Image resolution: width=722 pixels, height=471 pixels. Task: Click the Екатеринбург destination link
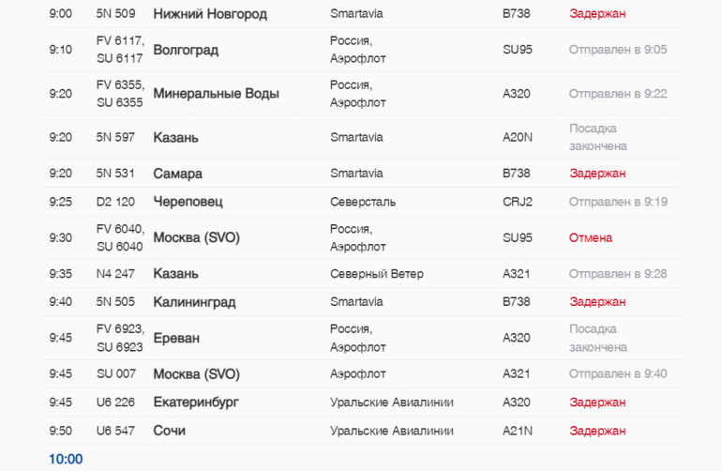[196, 403]
